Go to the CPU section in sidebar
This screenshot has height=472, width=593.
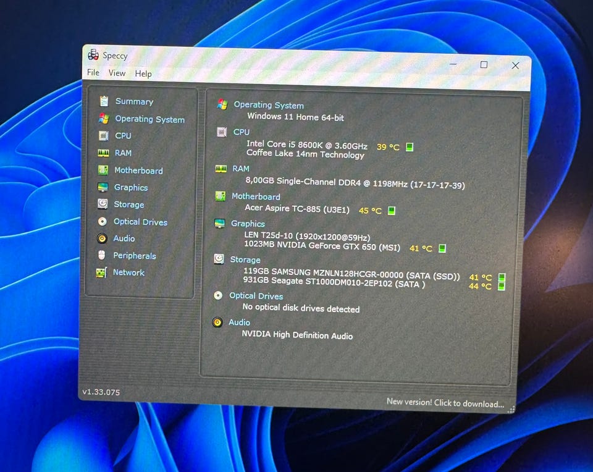pos(124,135)
